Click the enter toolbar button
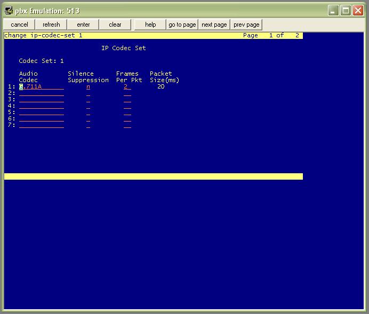This screenshot has width=369, height=314. [x=83, y=25]
